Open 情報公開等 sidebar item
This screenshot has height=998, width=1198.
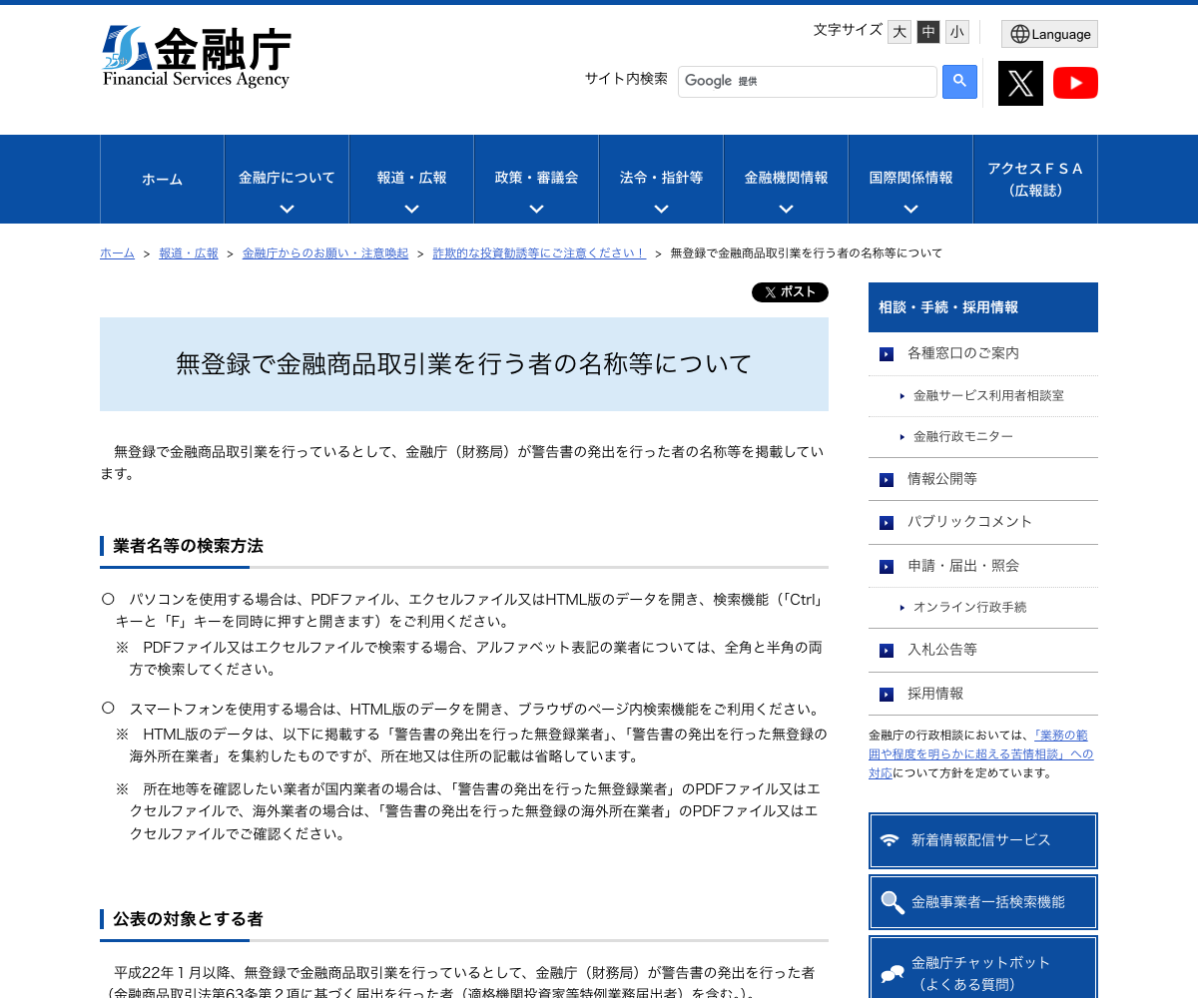pos(983,480)
